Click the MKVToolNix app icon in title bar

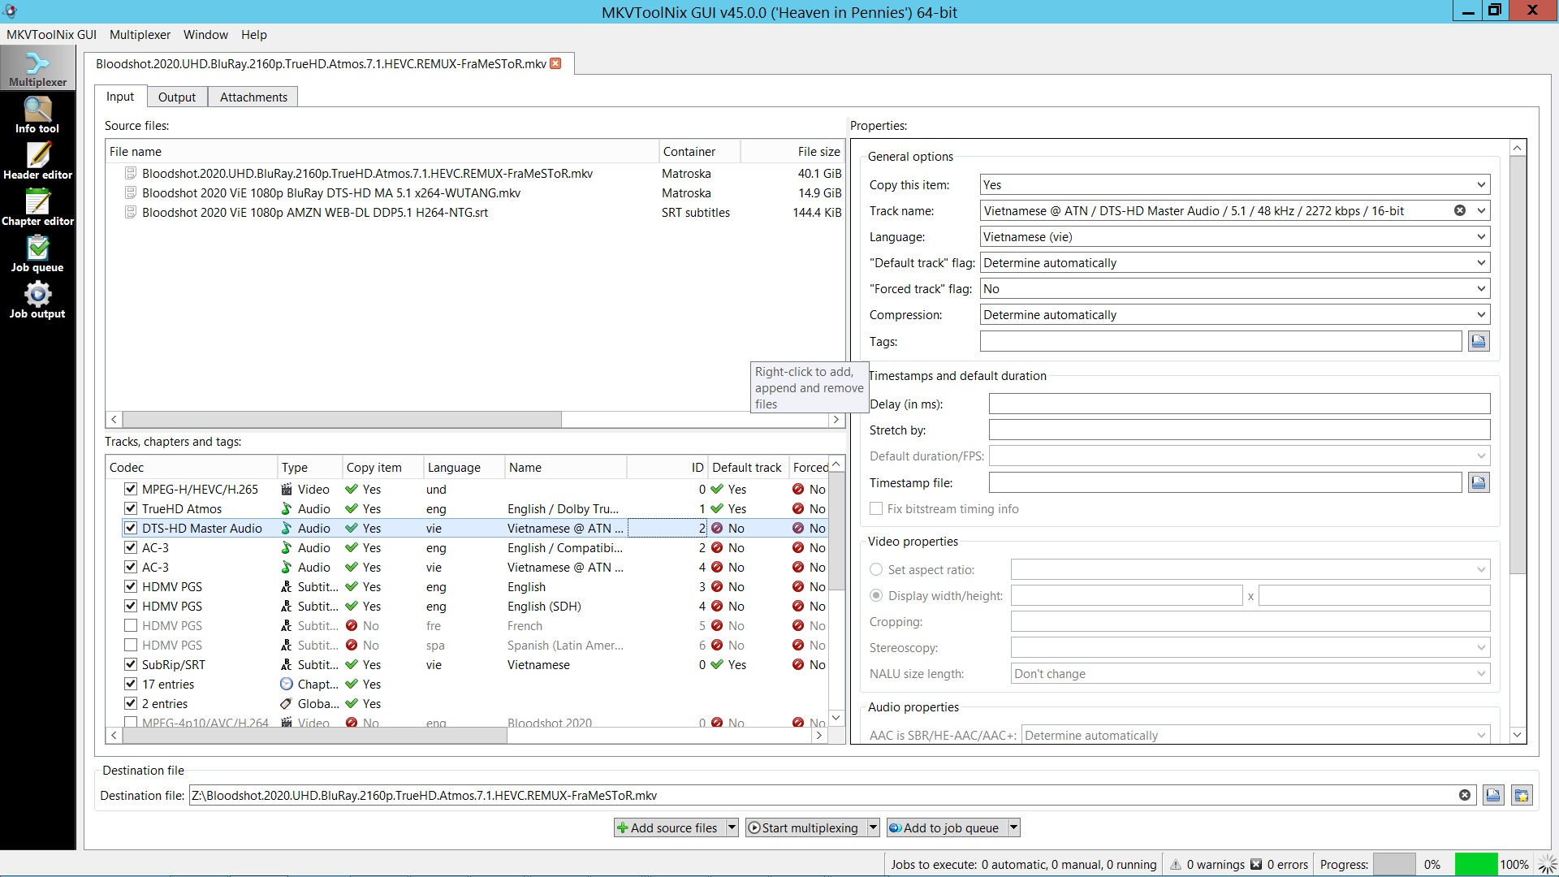coord(11,11)
